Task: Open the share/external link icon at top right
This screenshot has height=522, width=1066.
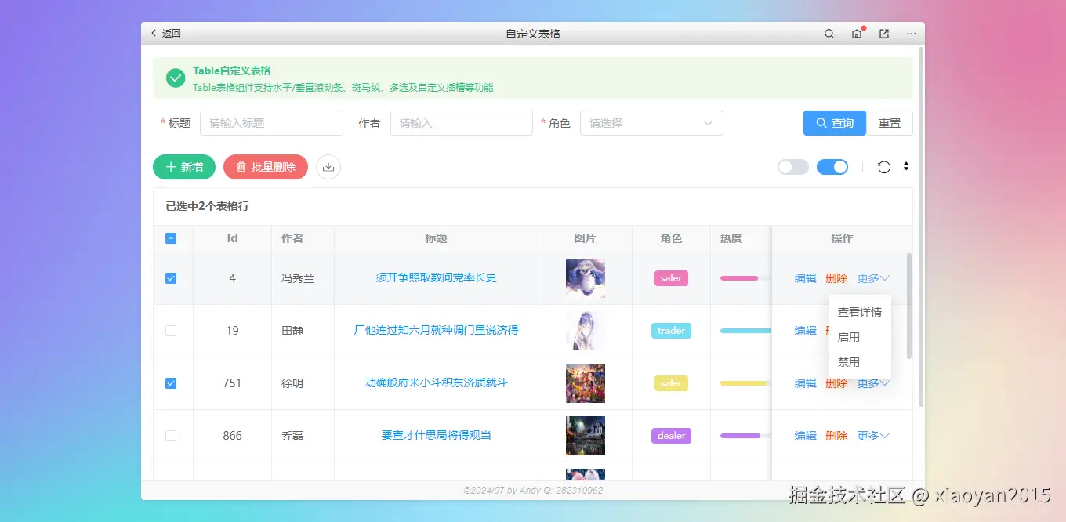Action: click(883, 33)
